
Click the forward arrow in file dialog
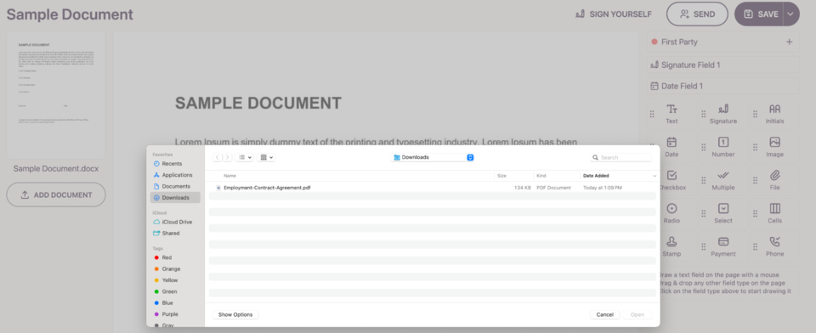(x=227, y=157)
